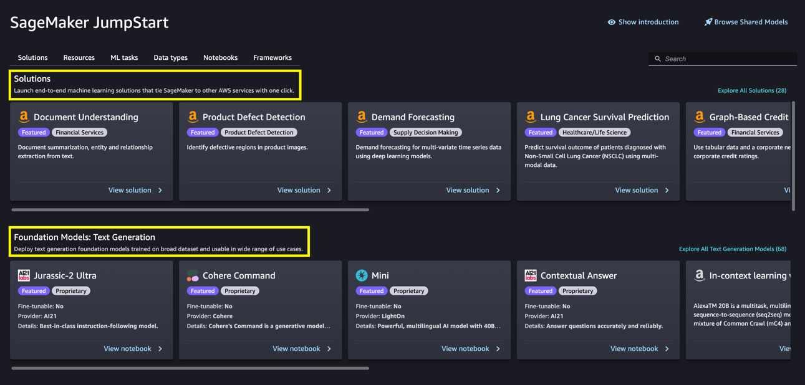Open the Resources tab

(79, 57)
